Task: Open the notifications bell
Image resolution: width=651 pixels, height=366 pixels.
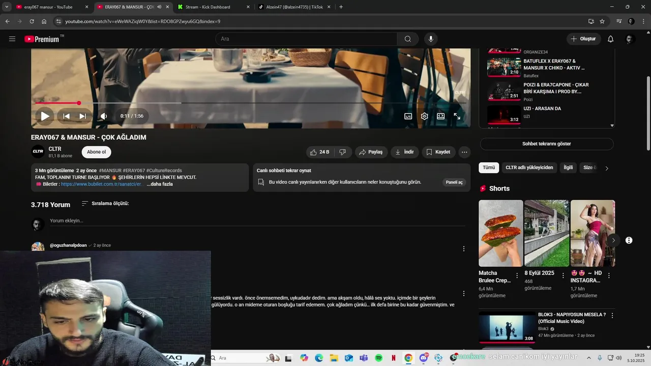Action: 611,39
